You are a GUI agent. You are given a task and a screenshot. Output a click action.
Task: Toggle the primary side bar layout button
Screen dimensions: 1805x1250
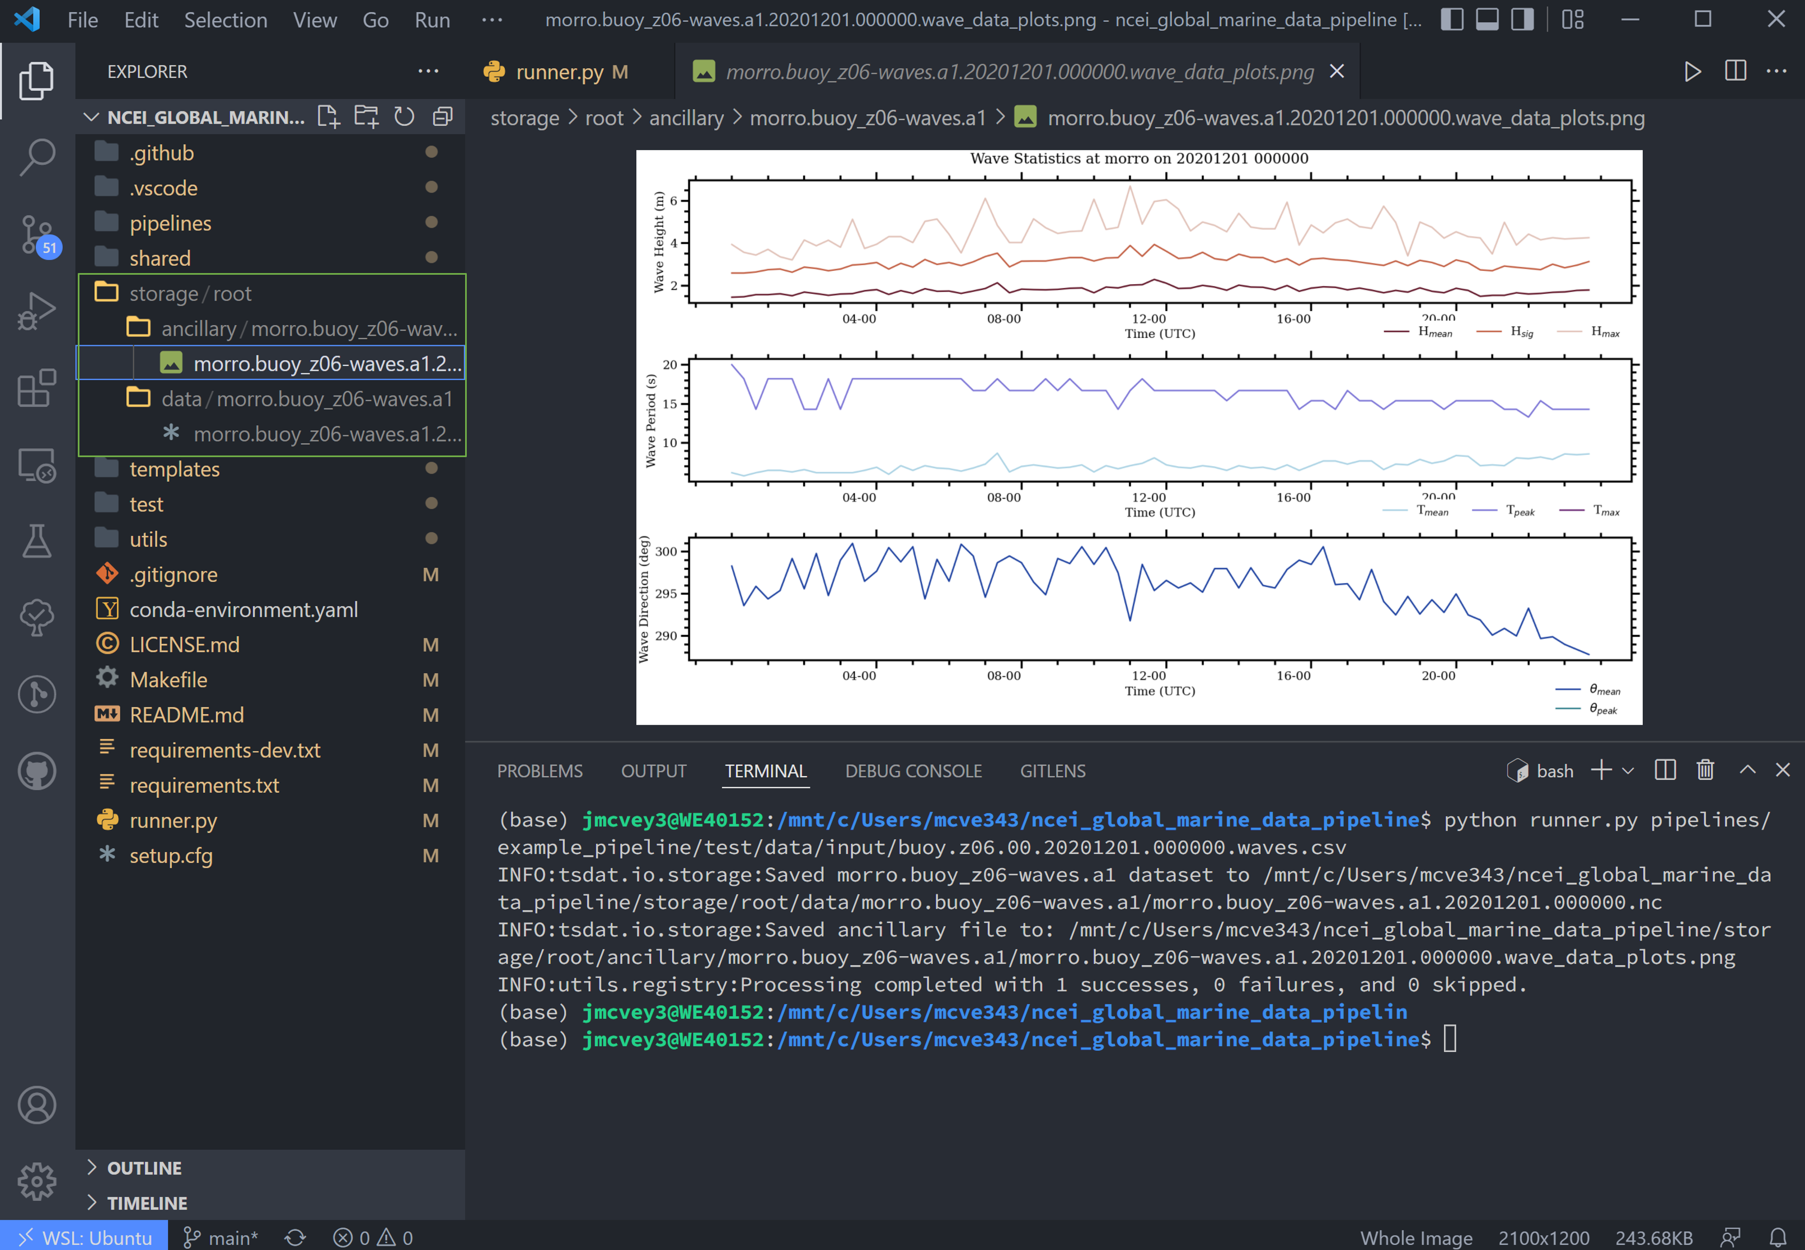tap(1451, 19)
